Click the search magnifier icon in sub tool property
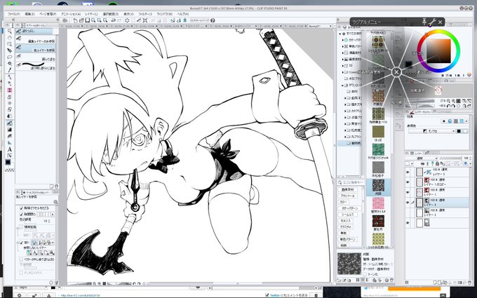Image resolution: width=477 pixels, height=298 pixels. pos(55,202)
